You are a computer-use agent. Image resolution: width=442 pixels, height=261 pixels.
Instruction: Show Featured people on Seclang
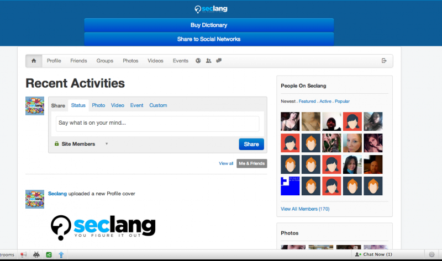[307, 102]
